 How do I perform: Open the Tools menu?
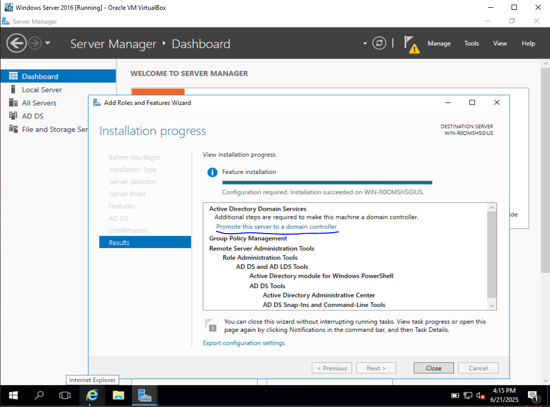[x=472, y=44]
